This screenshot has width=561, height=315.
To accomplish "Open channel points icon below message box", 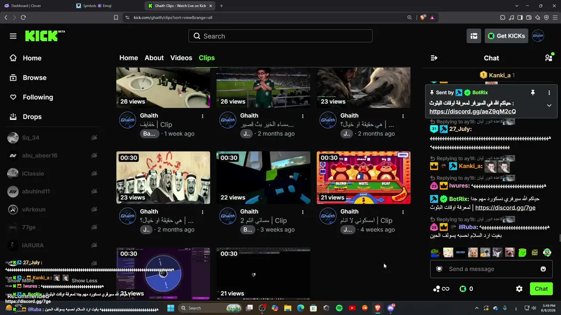I will coord(441,289).
